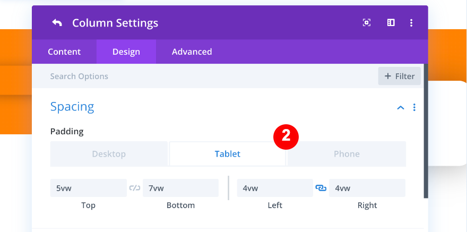Switch padding to Phone view
Image resolution: width=467 pixels, height=232 pixels.
347,154
